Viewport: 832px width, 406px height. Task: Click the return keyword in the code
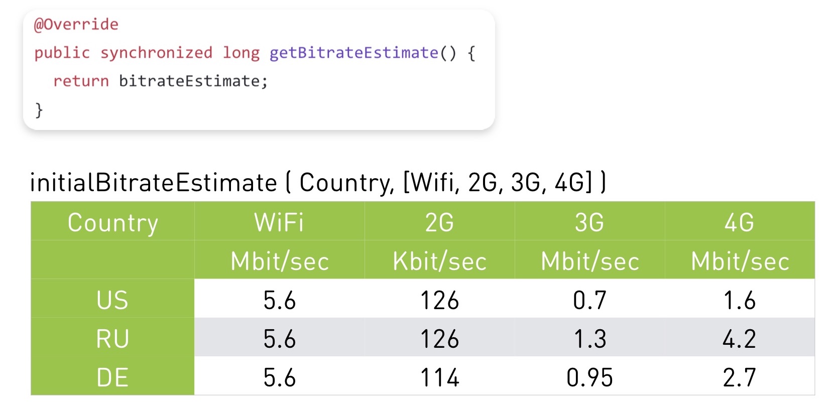click(81, 81)
